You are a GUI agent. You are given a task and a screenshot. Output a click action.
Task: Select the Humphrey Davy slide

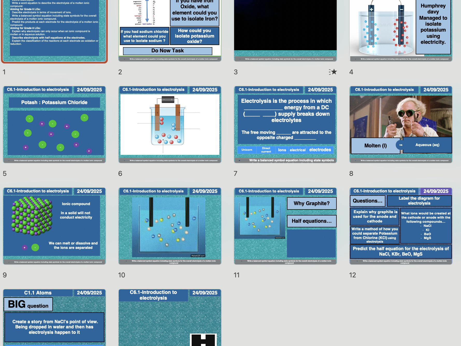coord(401,28)
